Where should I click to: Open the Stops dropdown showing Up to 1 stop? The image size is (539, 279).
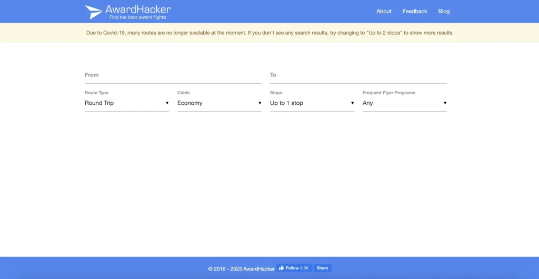coord(312,103)
